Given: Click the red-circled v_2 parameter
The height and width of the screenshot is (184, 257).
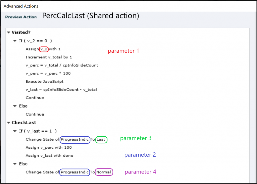Looking at the screenshot, I should point(44,49).
